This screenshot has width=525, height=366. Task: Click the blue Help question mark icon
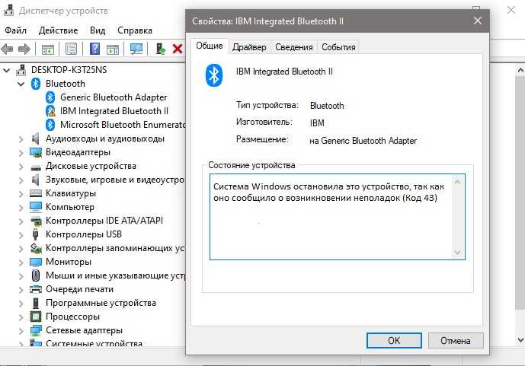pos(94,49)
